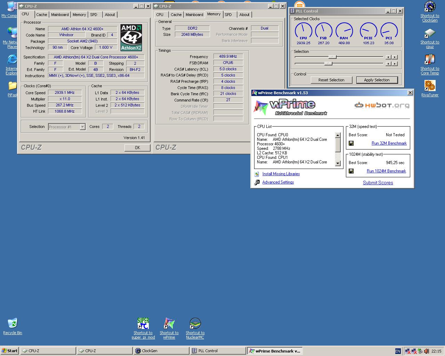Click the CPU List scroll up arrow
Screen dimensions: 445x356
click(x=338, y=135)
